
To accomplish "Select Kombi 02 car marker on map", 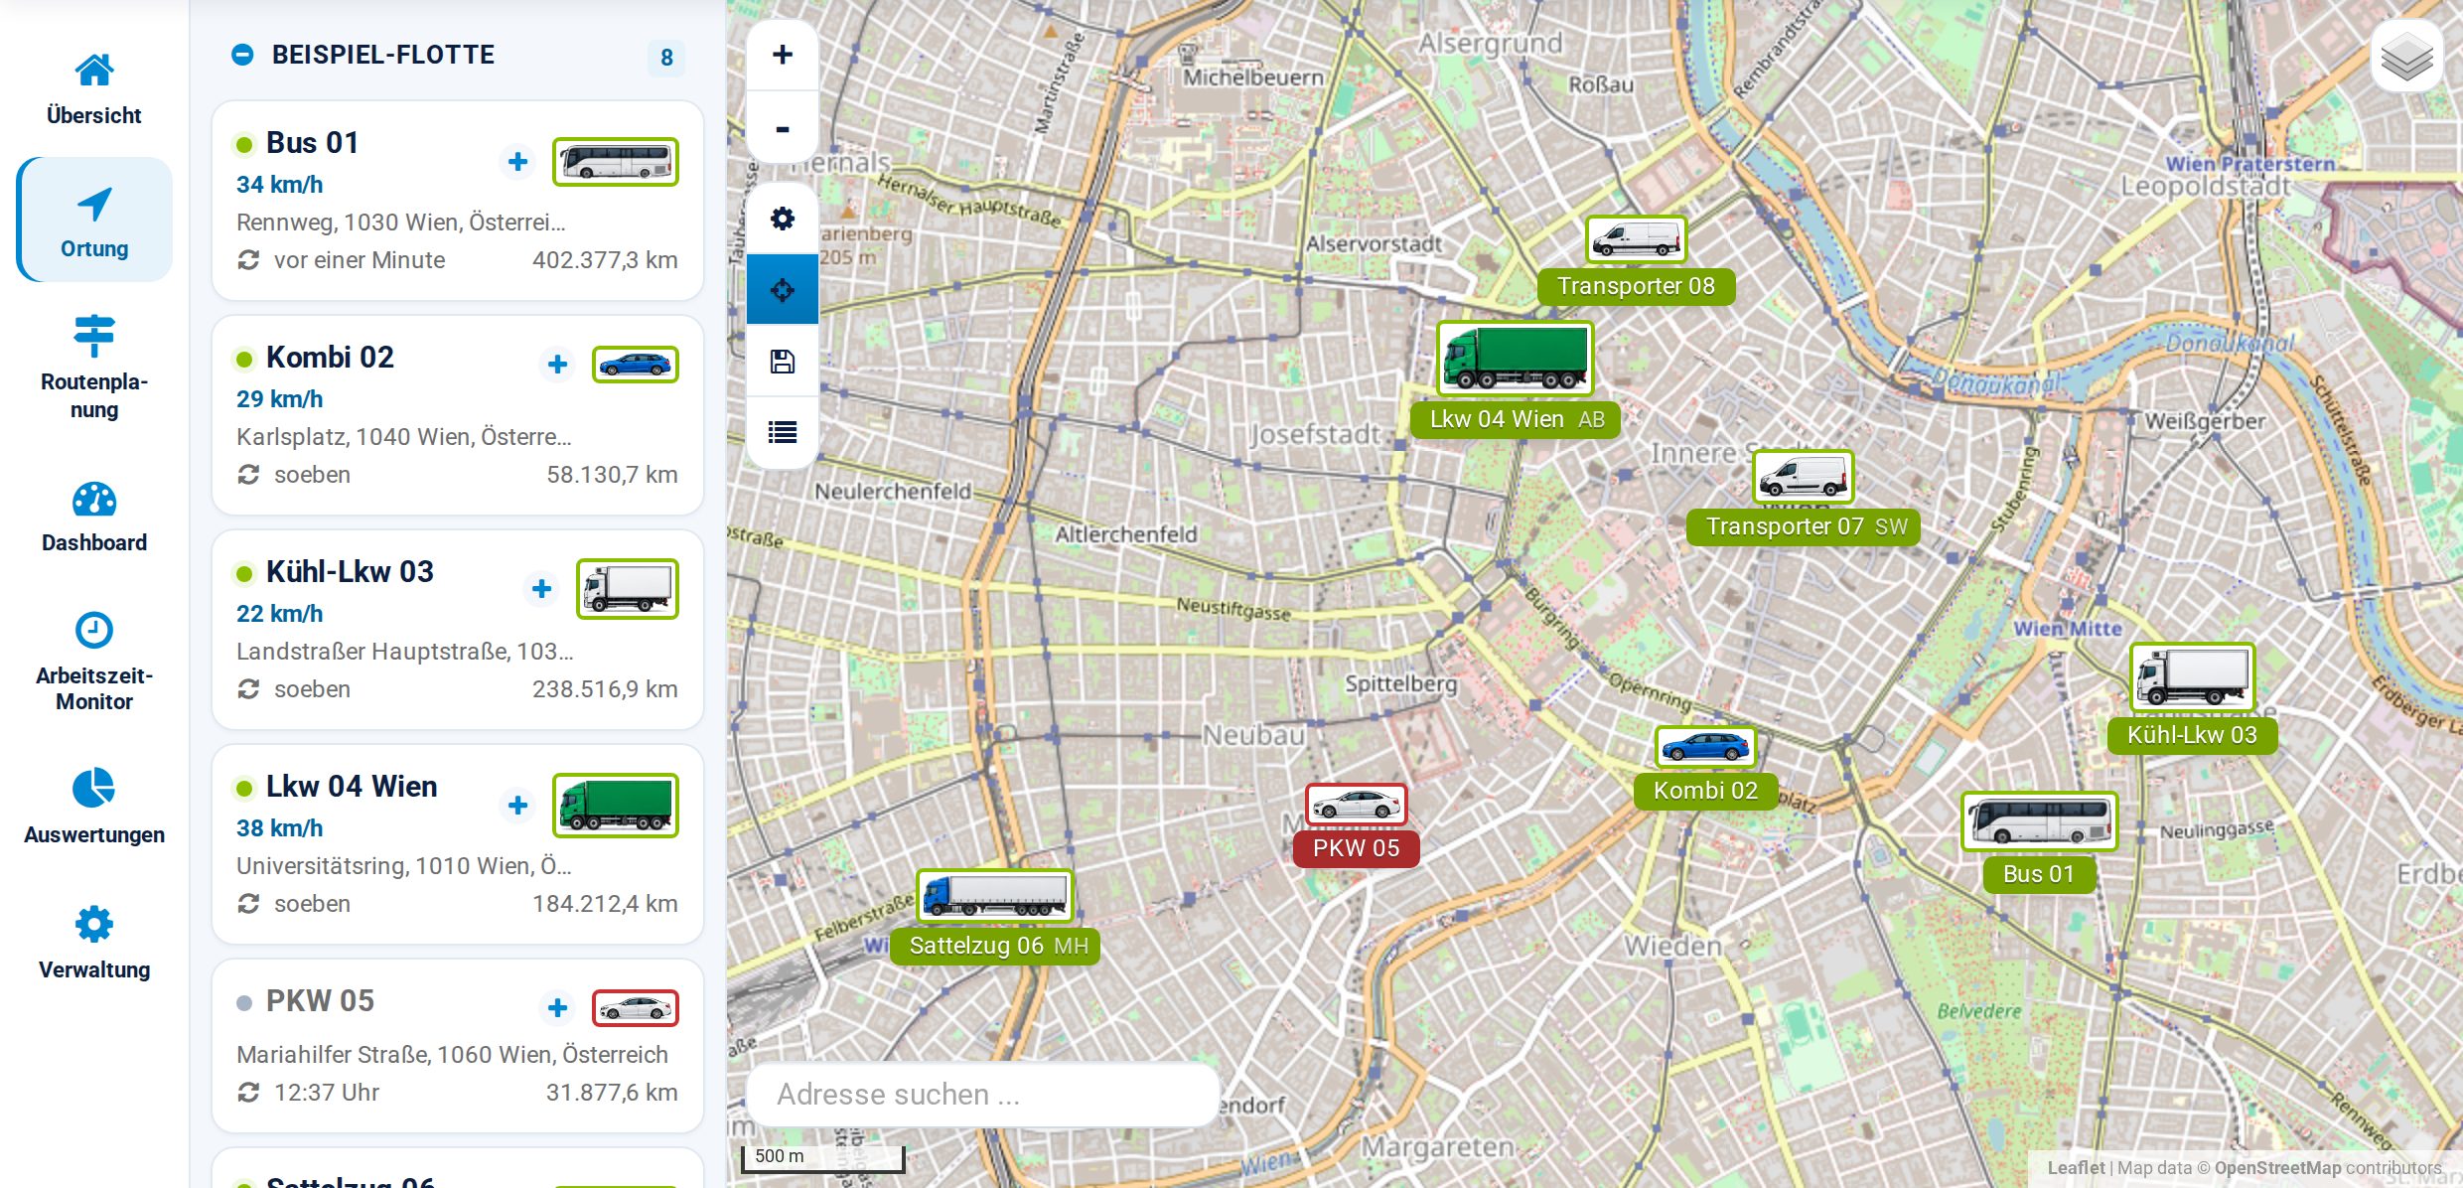I will [1705, 747].
